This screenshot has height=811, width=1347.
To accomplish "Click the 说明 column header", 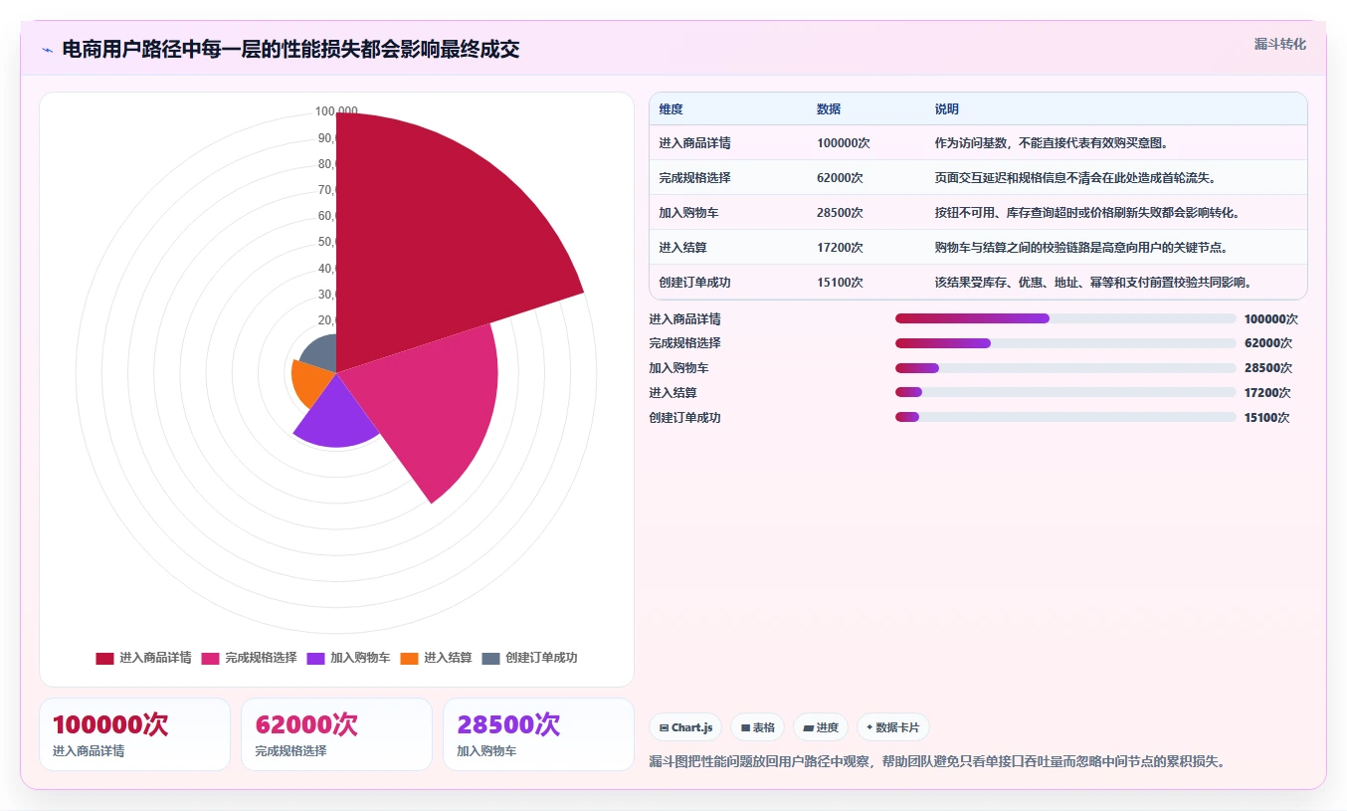I will coord(947,109).
